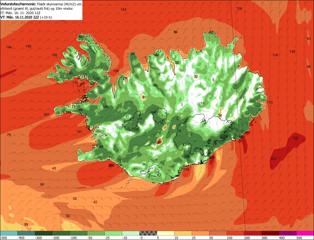Select the flux value 201
Viewport: 314px width, 240px height.
pos(46,115)
